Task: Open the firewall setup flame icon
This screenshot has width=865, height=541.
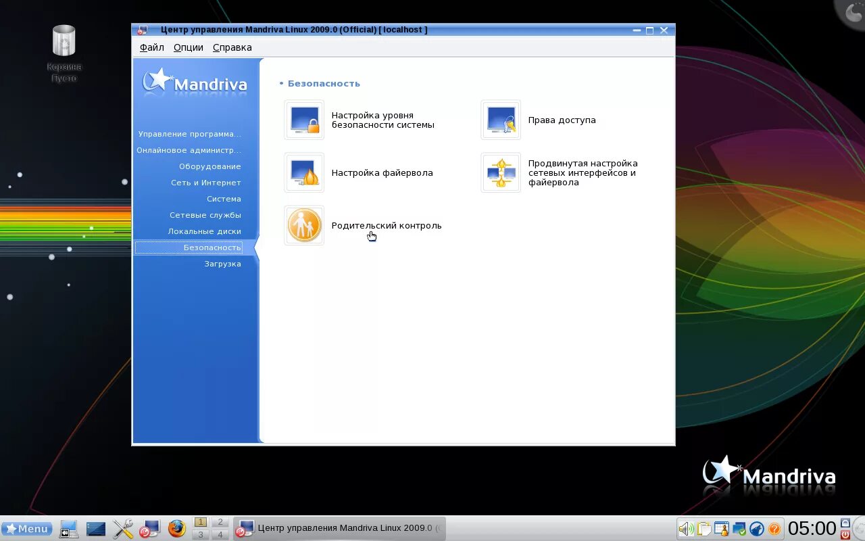Action: (304, 172)
